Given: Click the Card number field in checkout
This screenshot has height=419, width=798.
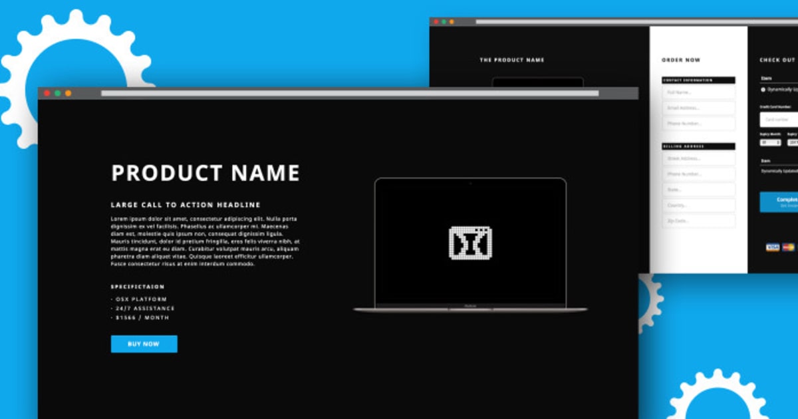Looking at the screenshot, I should [x=779, y=120].
